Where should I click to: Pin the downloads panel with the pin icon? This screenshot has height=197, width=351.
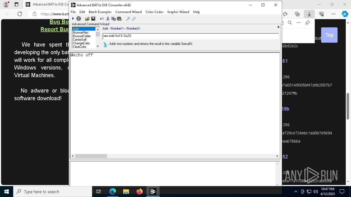[x=307, y=23]
